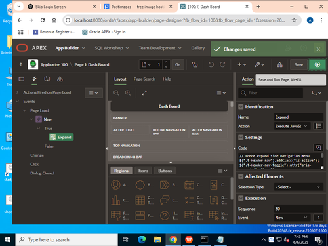The image size is (328, 246).
Task: Zoom out the layout view
Action: tap(116, 93)
